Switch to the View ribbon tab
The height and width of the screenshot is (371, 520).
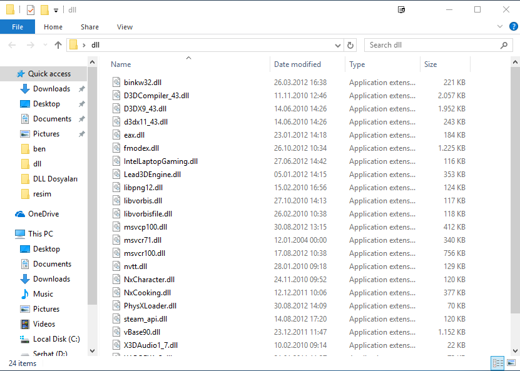pyautogui.click(x=125, y=27)
